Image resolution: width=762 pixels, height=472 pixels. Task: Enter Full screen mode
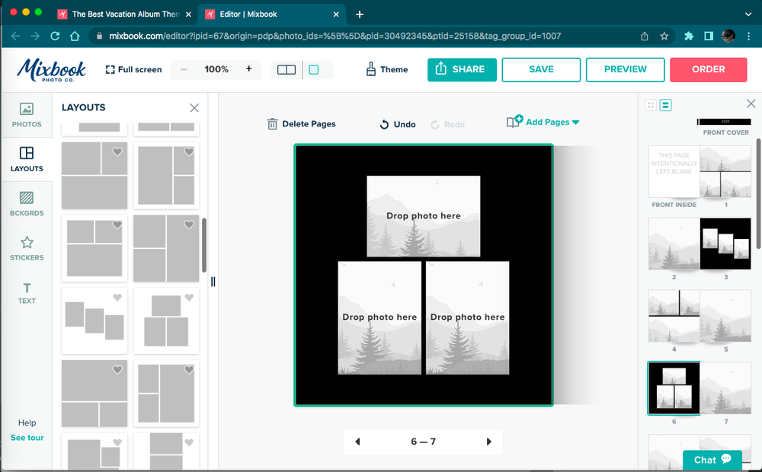(133, 69)
